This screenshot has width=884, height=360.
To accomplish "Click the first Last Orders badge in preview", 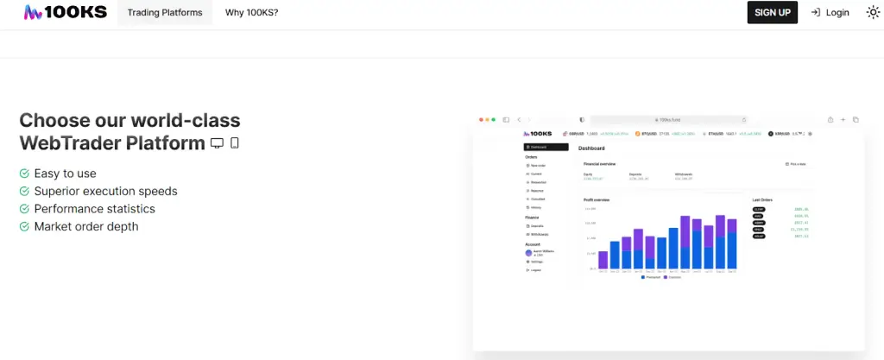I will tap(759, 210).
